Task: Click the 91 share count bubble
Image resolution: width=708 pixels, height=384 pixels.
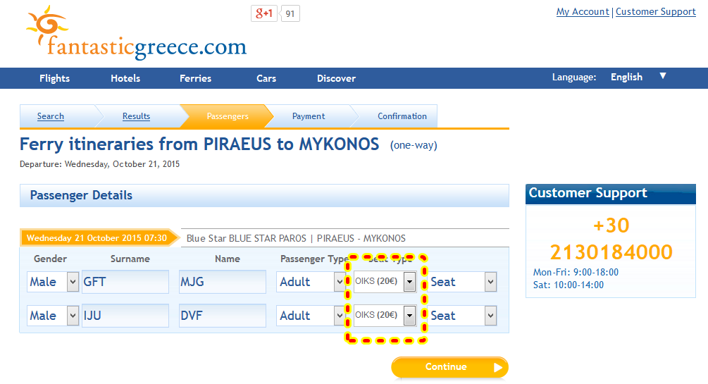Action: 290,13
